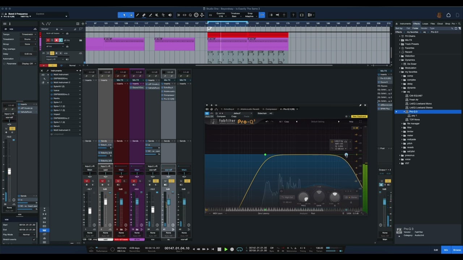Viewport: 463px width, 260px height.
Task: Click the FREQ knob
Action: pyautogui.click(x=303, y=197)
